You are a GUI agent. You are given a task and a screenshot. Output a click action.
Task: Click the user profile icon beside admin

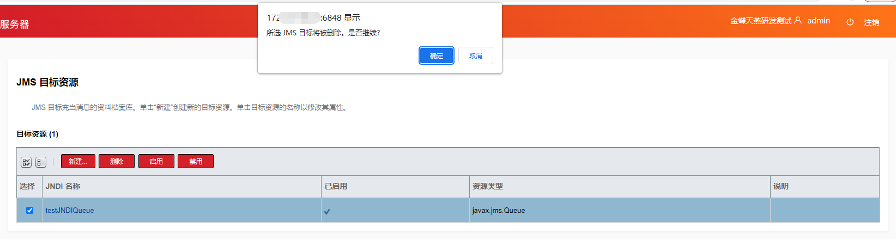(798, 21)
